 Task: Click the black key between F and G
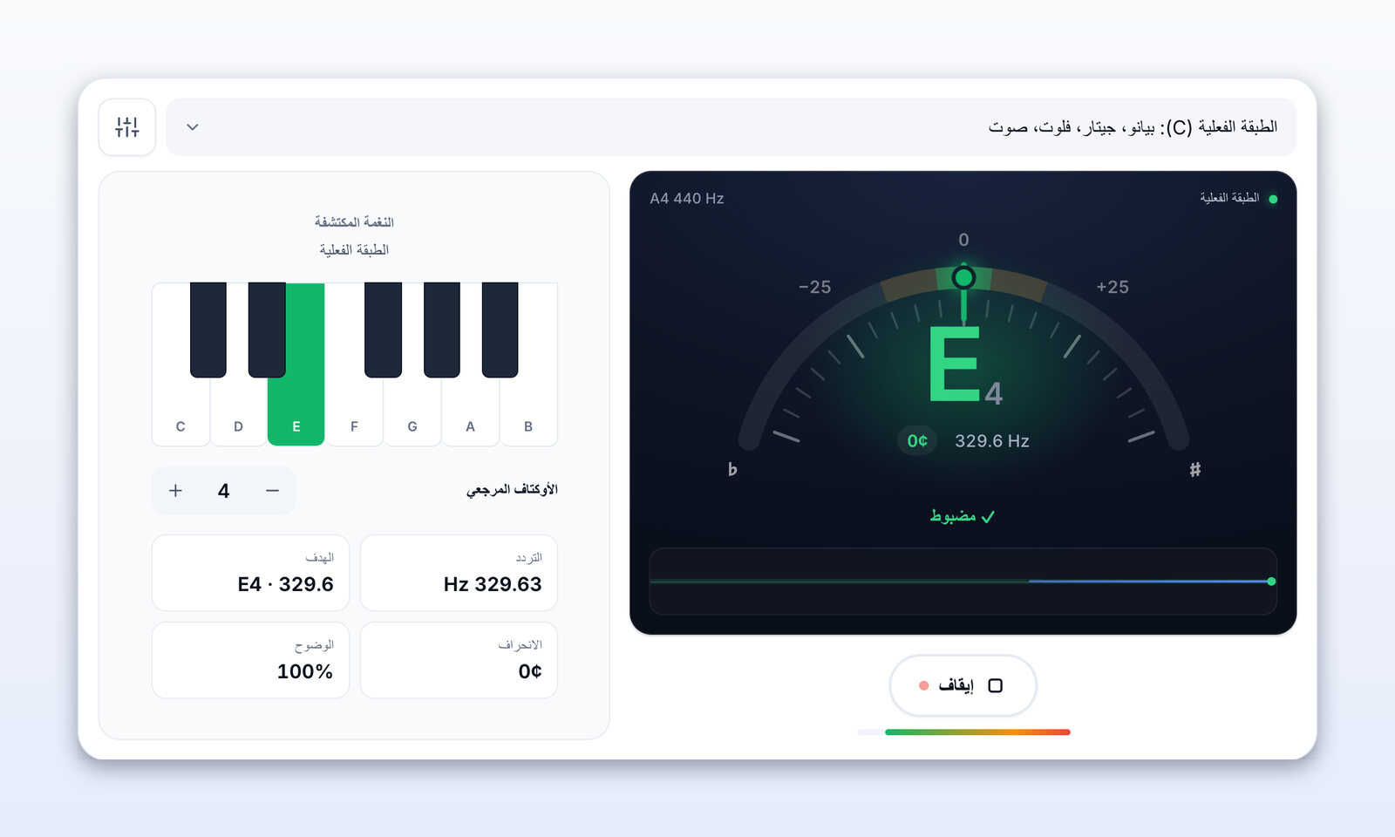click(384, 330)
